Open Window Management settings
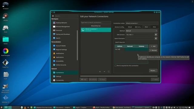The height and width of the screenshot is (109, 194). point(63,27)
